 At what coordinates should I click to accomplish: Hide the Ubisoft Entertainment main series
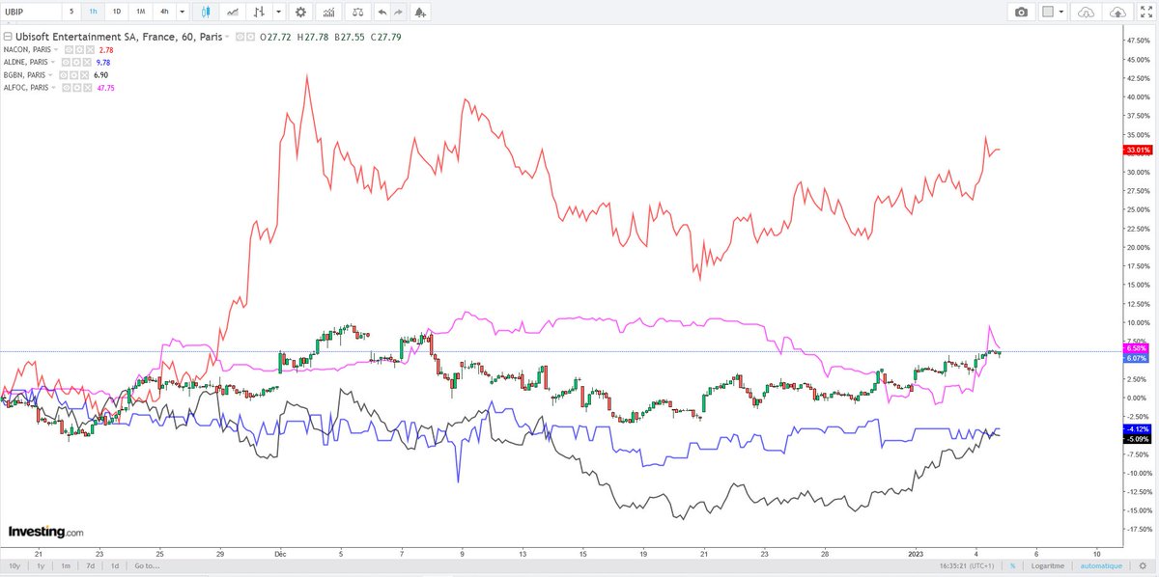(240, 37)
